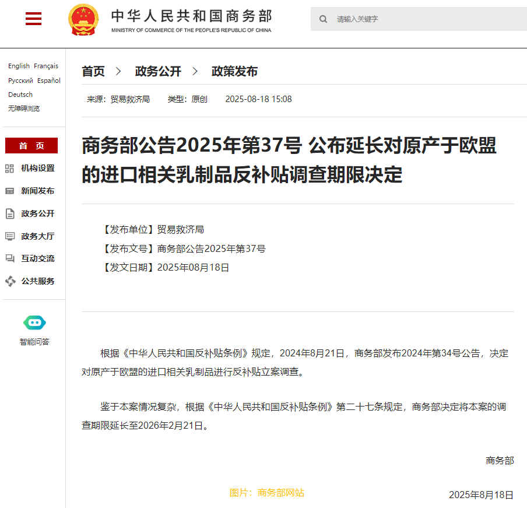527x508 pixels.
Task: Select the red 首页 sidebar tab
Action: click(31, 146)
